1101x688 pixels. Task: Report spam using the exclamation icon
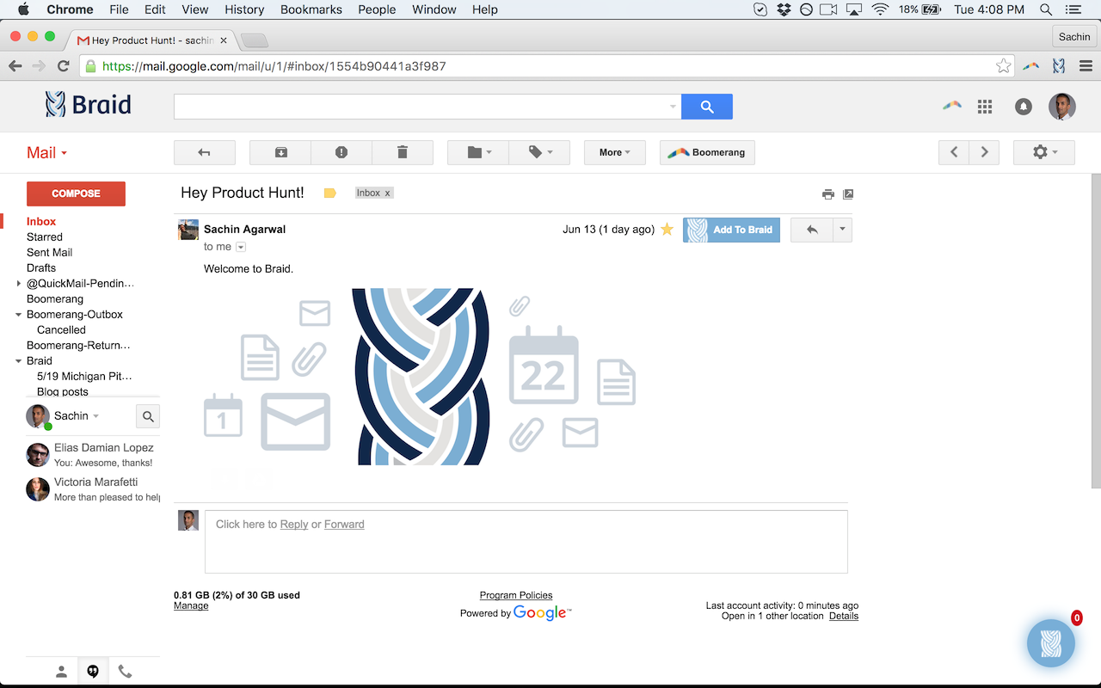[x=341, y=152]
